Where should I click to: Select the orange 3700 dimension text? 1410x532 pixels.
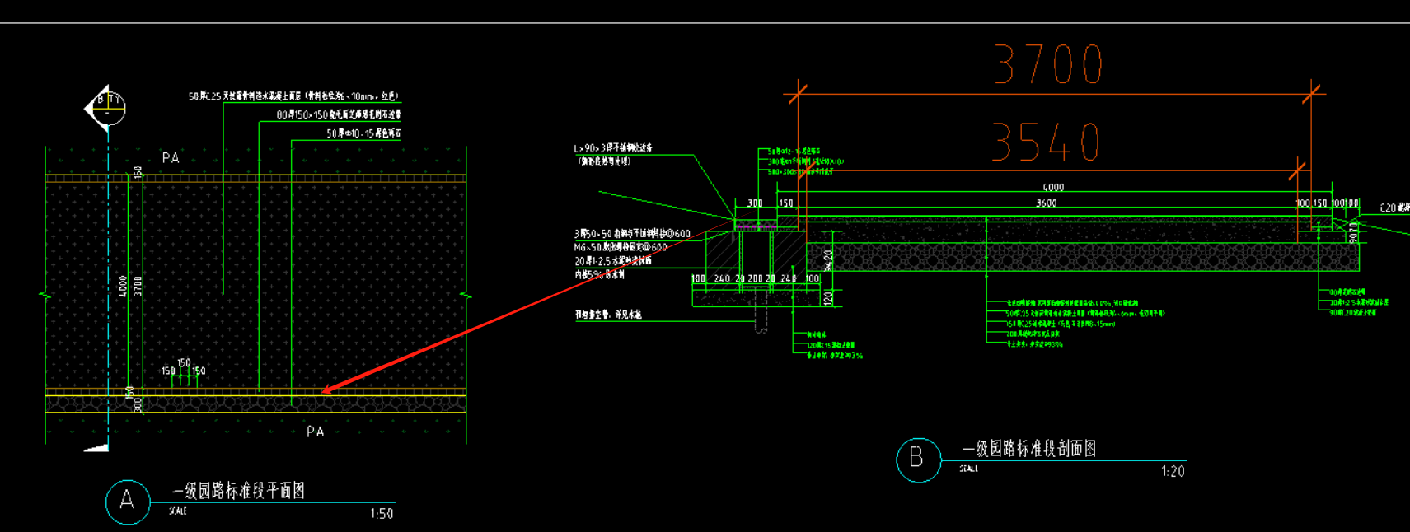tap(1048, 65)
